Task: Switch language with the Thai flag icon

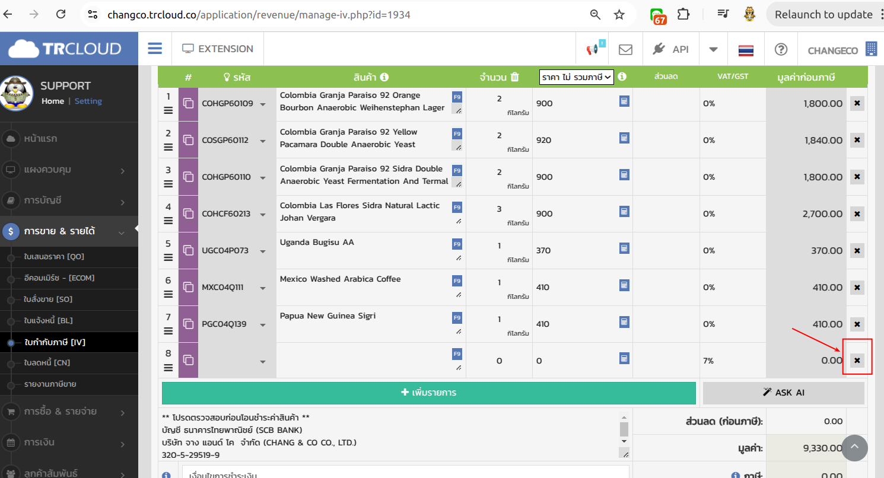Action: pyautogui.click(x=746, y=50)
